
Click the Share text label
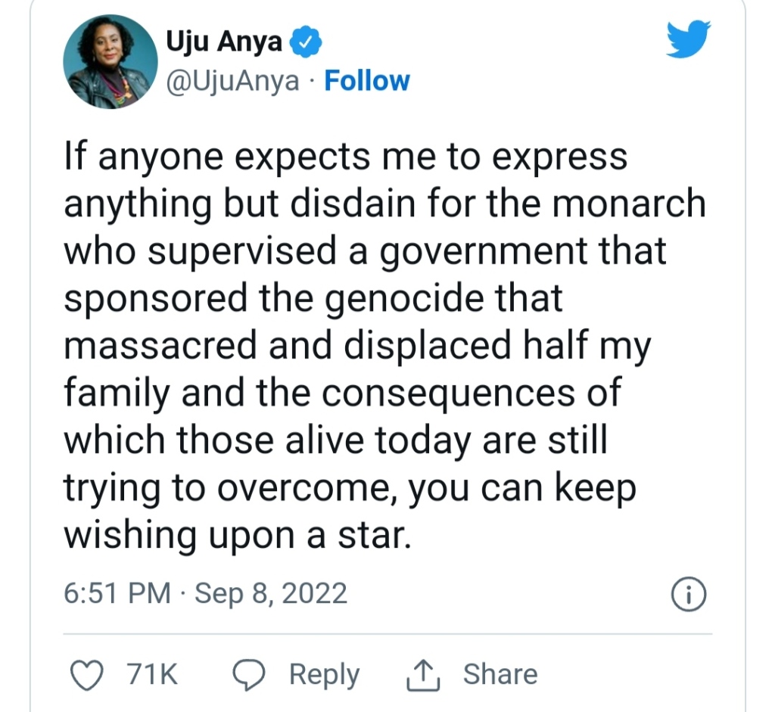point(500,674)
